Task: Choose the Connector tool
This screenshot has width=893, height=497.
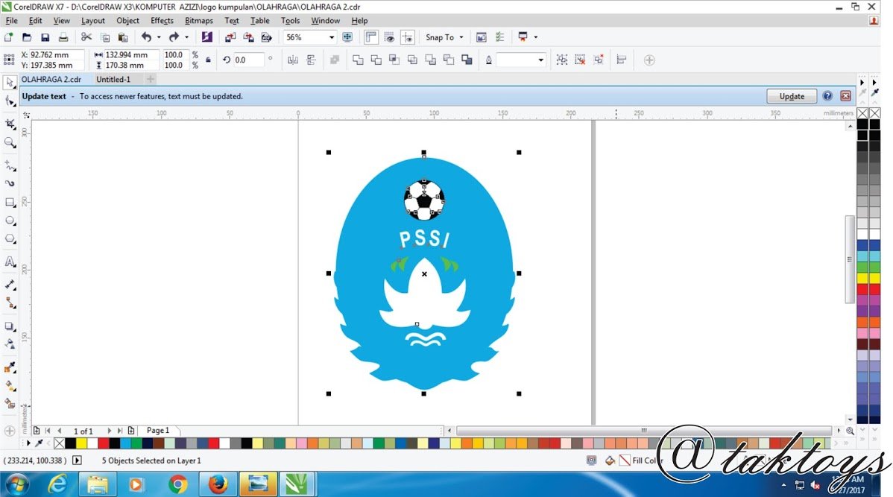Action: pyautogui.click(x=10, y=303)
